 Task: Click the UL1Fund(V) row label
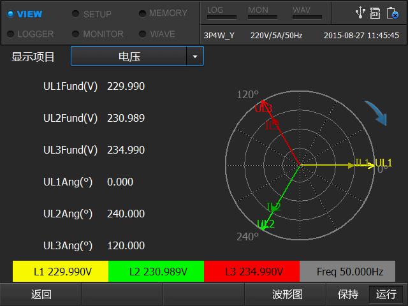click(70, 87)
